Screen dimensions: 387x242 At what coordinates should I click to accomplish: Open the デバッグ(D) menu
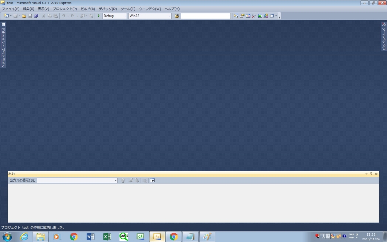(x=108, y=9)
